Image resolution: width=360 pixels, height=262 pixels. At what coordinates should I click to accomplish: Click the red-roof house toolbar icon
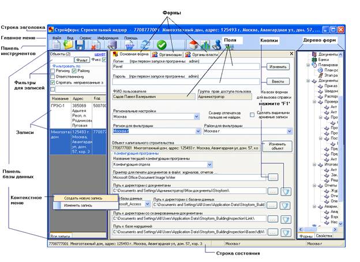click(x=193, y=44)
